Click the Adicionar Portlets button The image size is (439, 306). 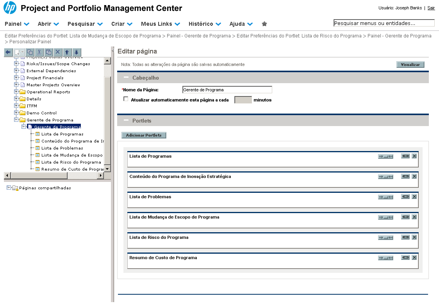[144, 135]
